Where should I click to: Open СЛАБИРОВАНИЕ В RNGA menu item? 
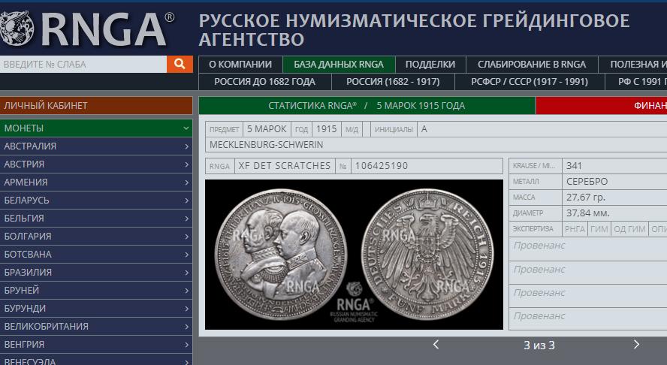pyautogui.click(x=532, y=65)
